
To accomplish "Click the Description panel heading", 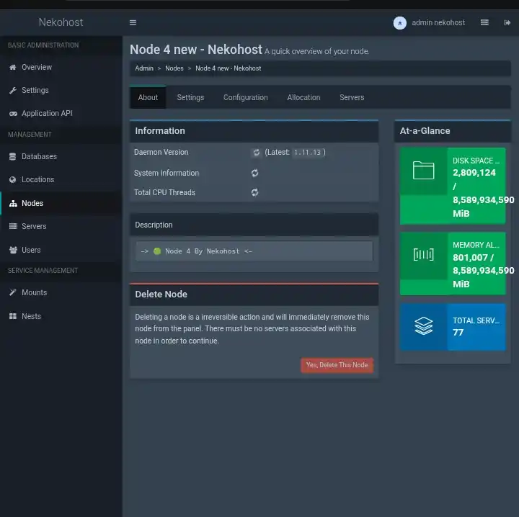I will coord(154,225).
